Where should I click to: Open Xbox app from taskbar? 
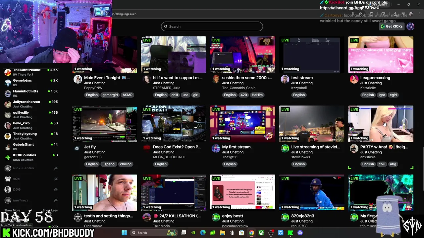tap(261, 233)
